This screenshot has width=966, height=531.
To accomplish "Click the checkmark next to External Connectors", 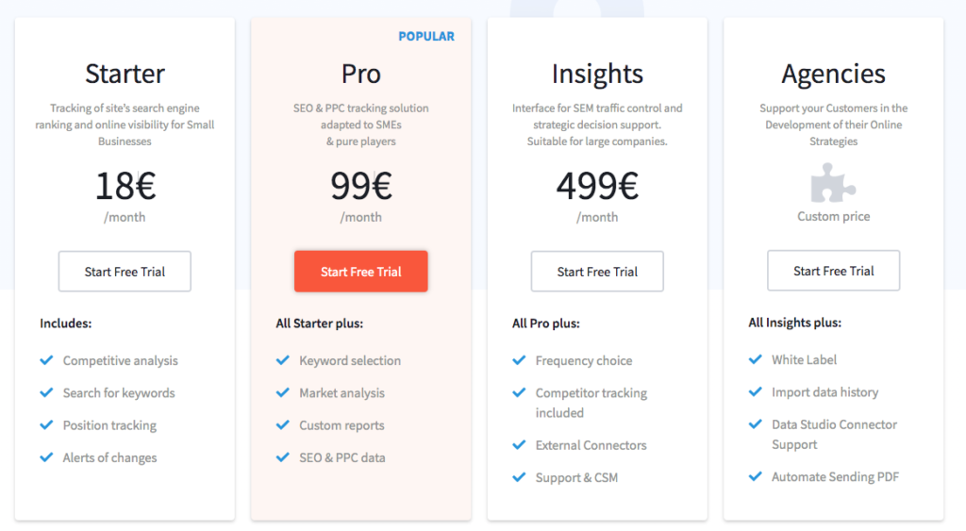I will [x=519, y=445].
